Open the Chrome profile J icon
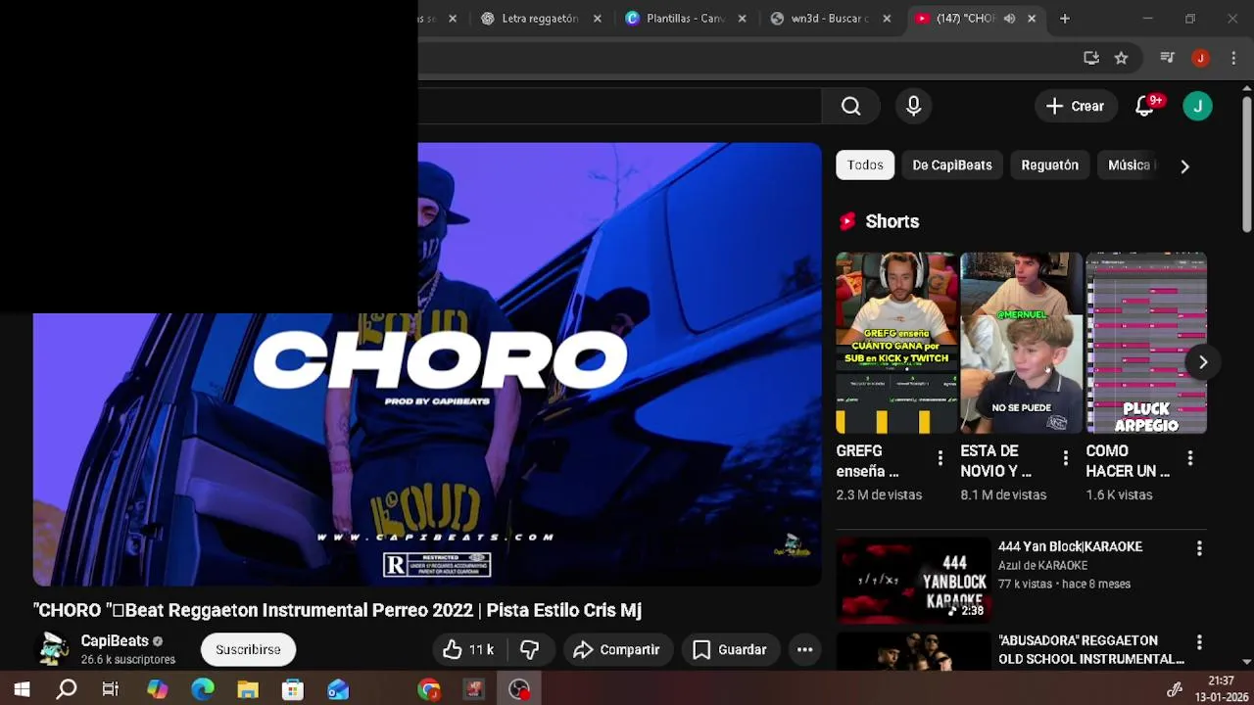 click(x=1200, y=58)
